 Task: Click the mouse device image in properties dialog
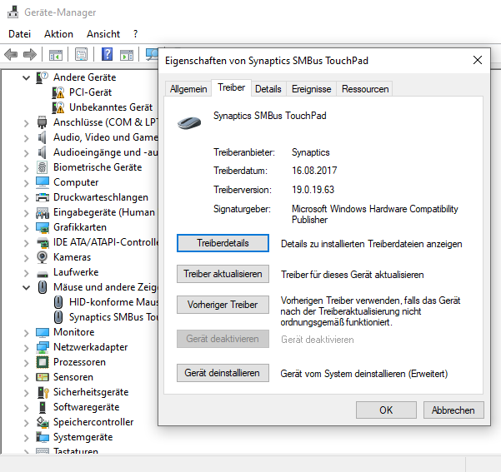pyautogui.click(x=189, y=123)
